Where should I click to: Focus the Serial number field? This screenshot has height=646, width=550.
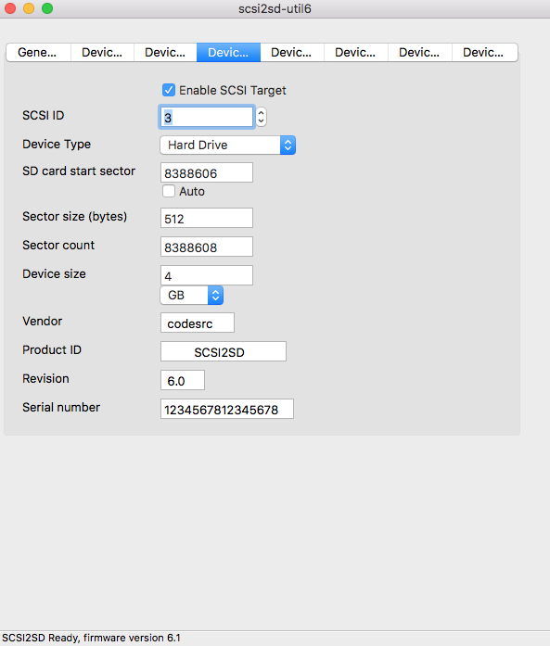[x=227, y=409]
